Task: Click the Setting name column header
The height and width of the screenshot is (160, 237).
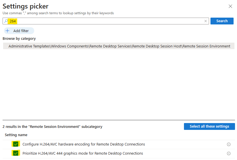Action: tap(16, 135)
